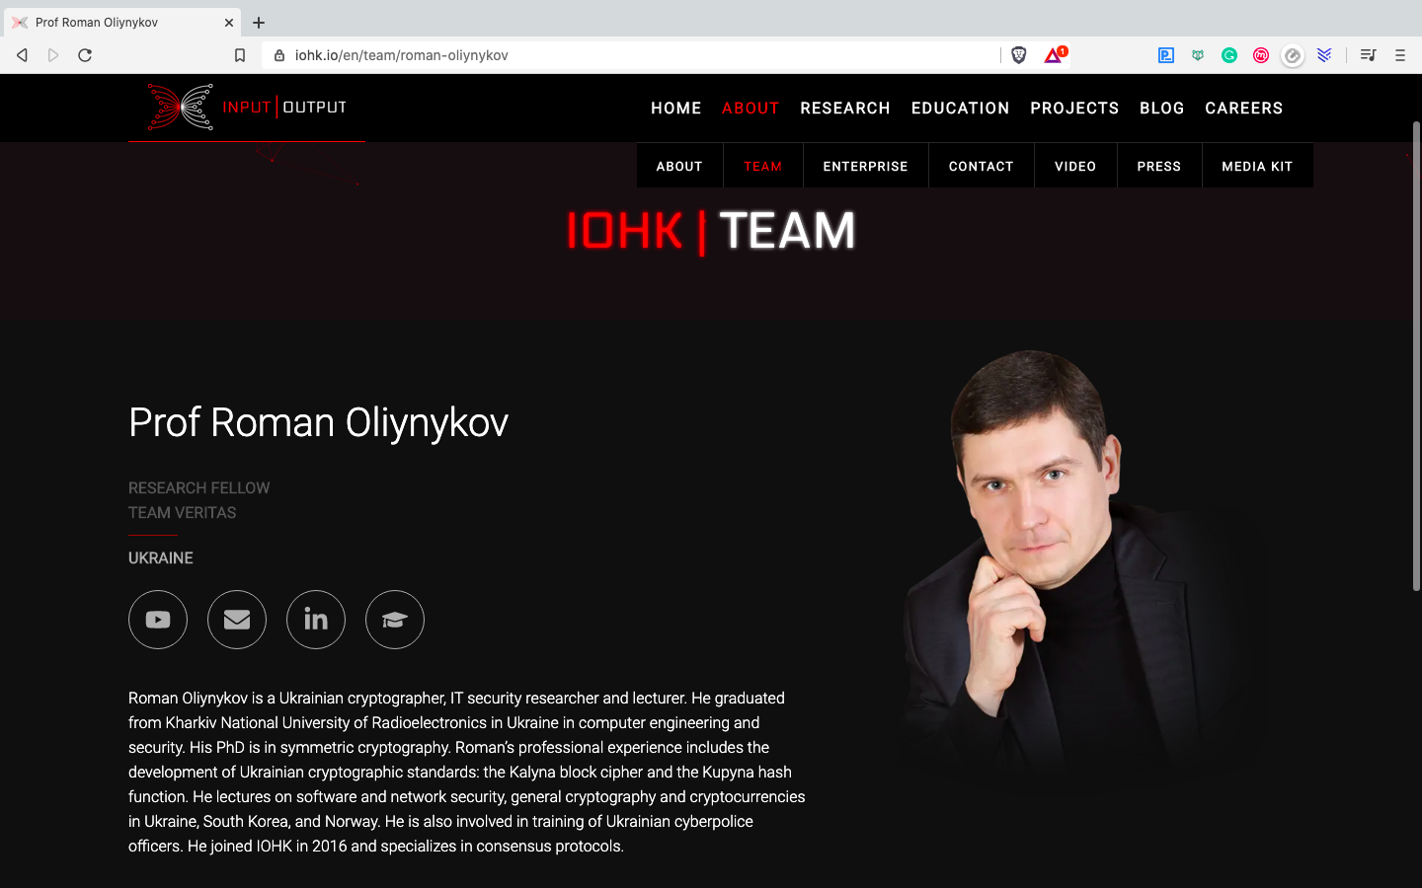
Task: Click the page vertical scrollbar
Action: [1416, 355]
